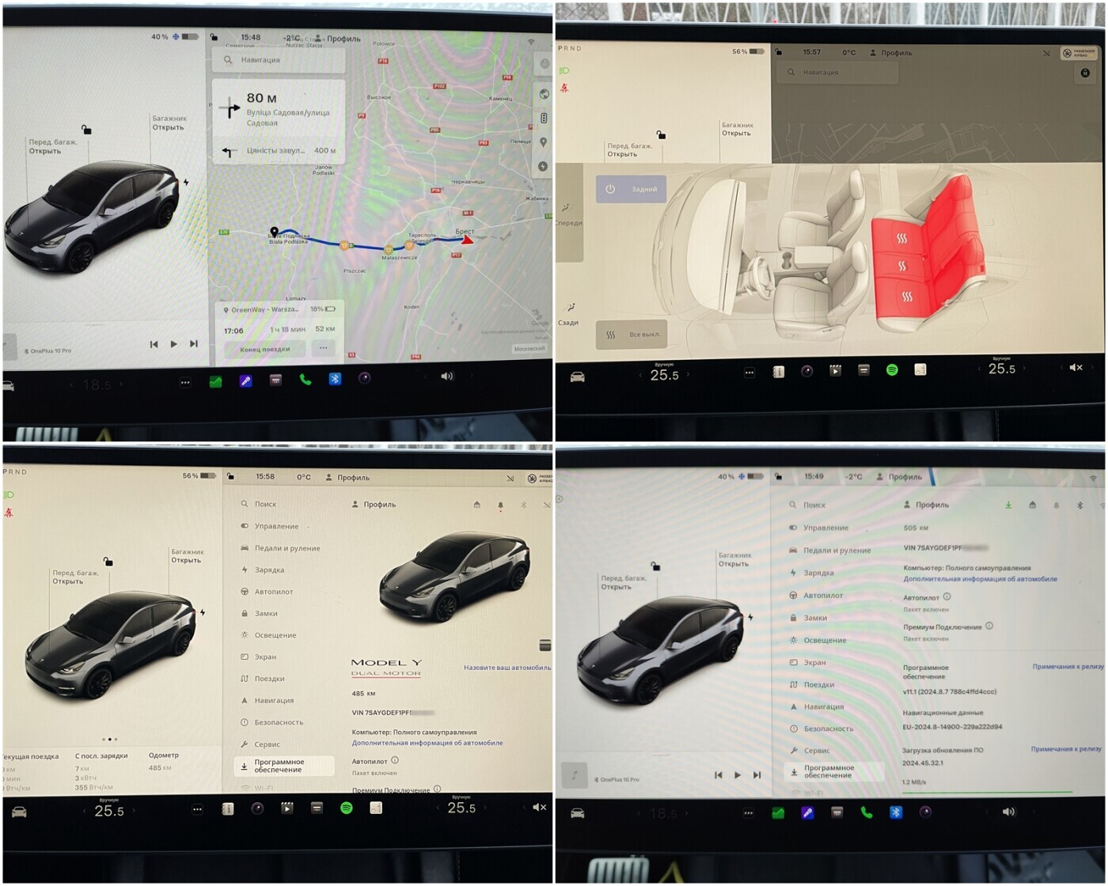Tap 'Багажник Открыть' on top-left screen
This screenshot has height=886, width=1108.
click(x=169, y=123)
